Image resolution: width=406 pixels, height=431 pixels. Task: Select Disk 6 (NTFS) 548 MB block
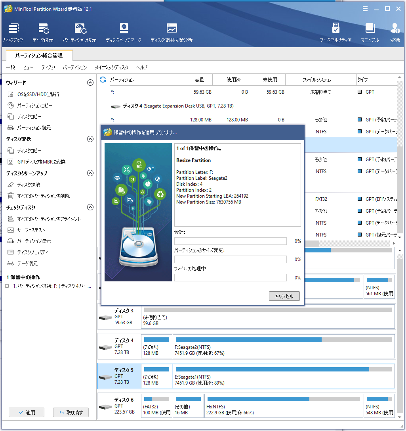(379, 406)
